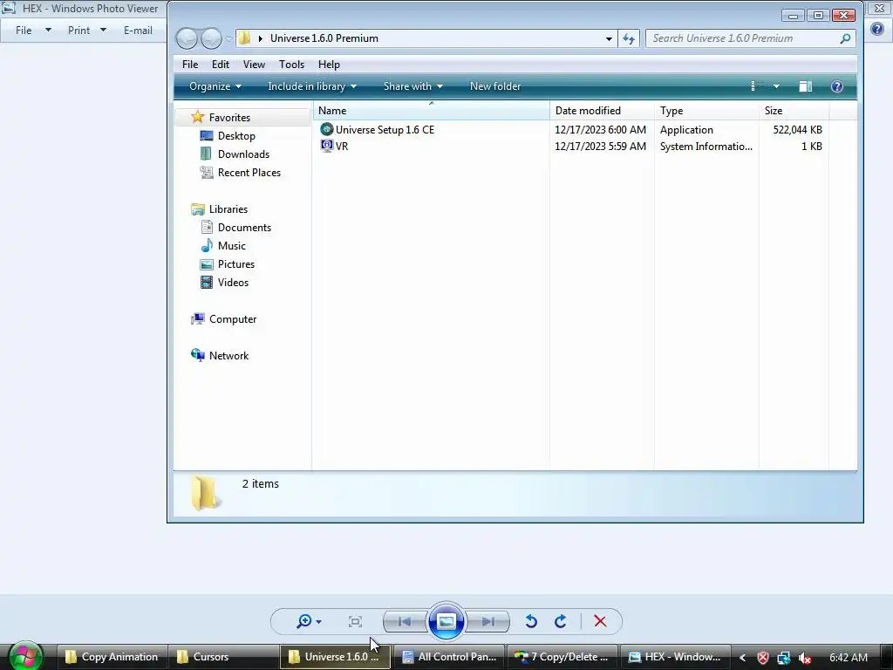Viewport: 893px width, 670px height.
Task: Open the Music library
Action: pyautogui.click(x=231, y=245)
